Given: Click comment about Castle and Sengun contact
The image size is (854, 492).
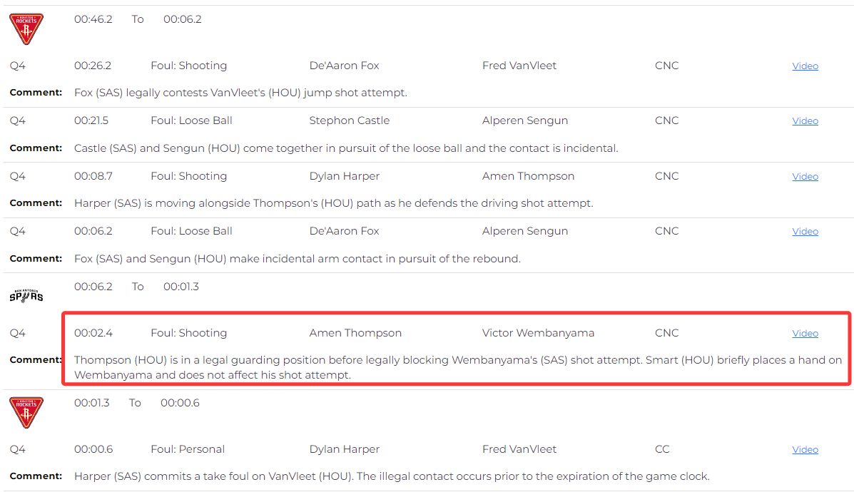Looking at the screenshot, I should tap(346, 148).
